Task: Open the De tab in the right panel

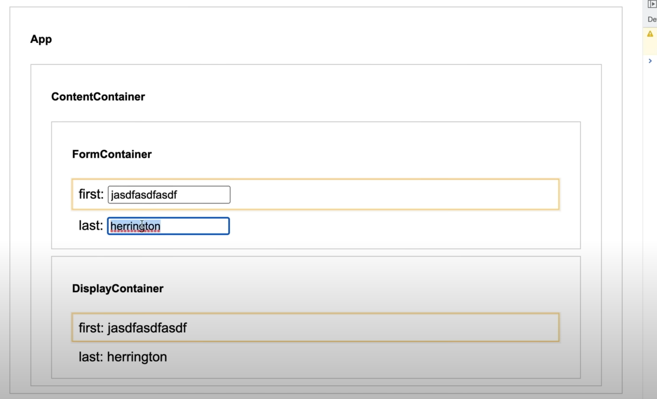Action: pyautogui.click(x=652, y=19)
